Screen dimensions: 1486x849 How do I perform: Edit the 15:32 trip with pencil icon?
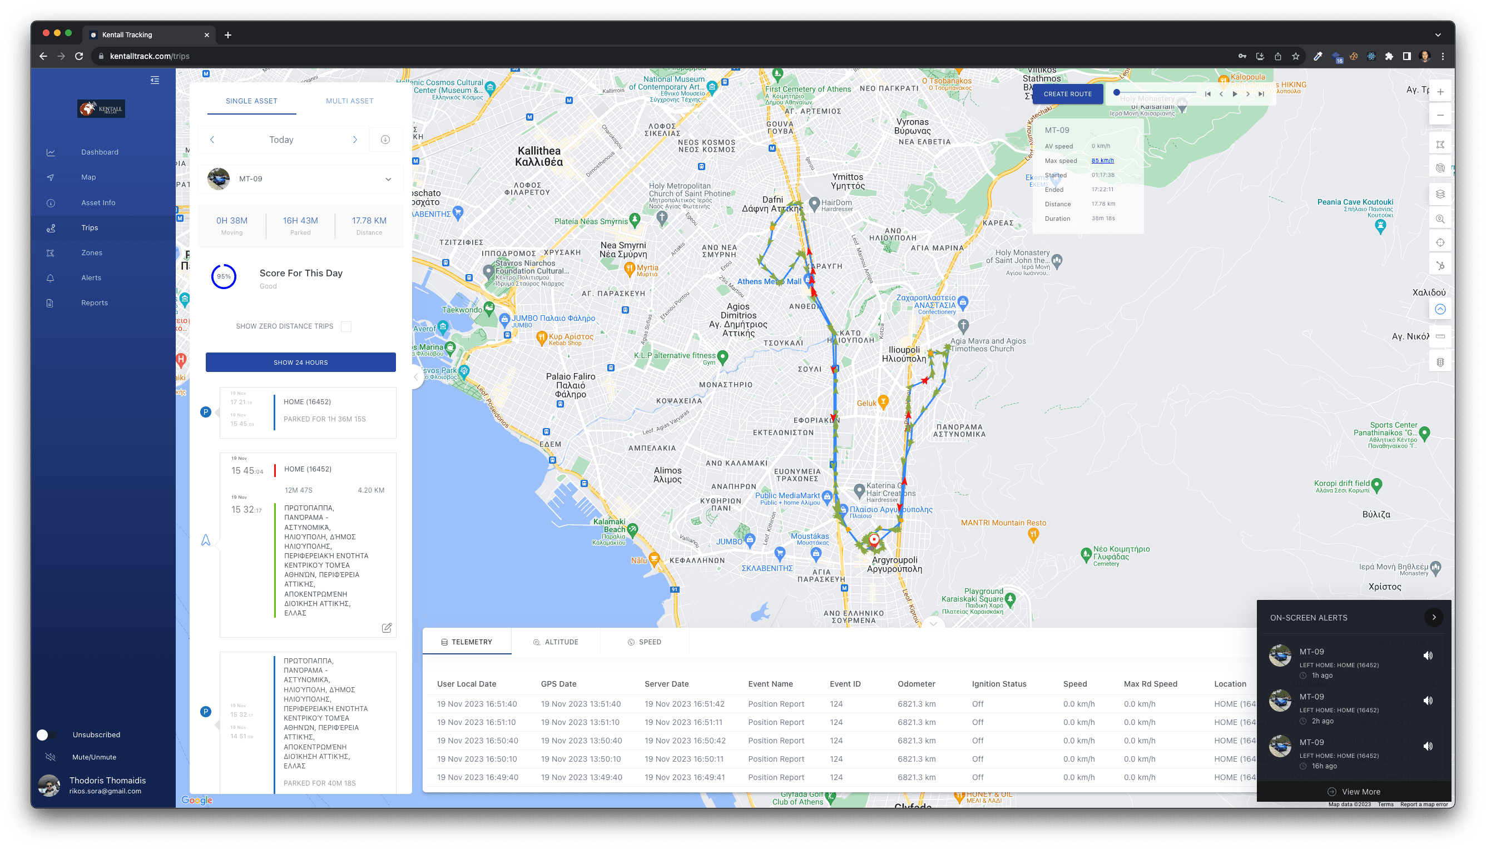[x=387, y=628]
